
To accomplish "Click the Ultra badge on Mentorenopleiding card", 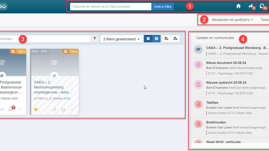I will tap(70, 51).
